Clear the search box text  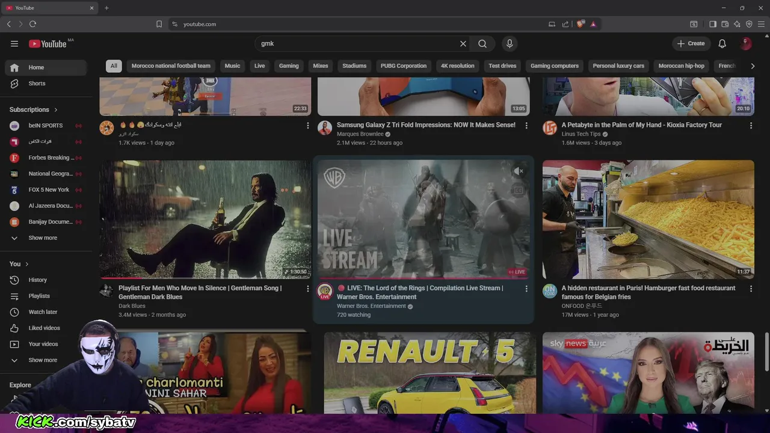tap(463, 43)
